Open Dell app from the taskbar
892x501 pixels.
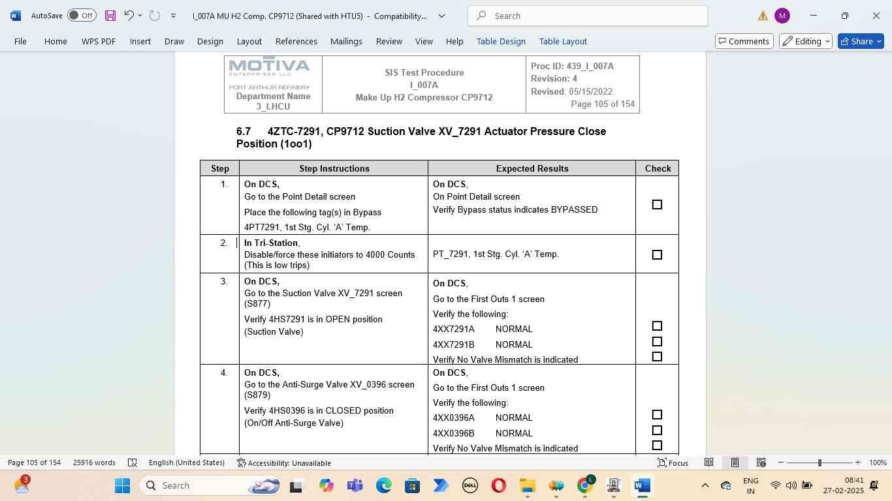[x=470, y=485]
